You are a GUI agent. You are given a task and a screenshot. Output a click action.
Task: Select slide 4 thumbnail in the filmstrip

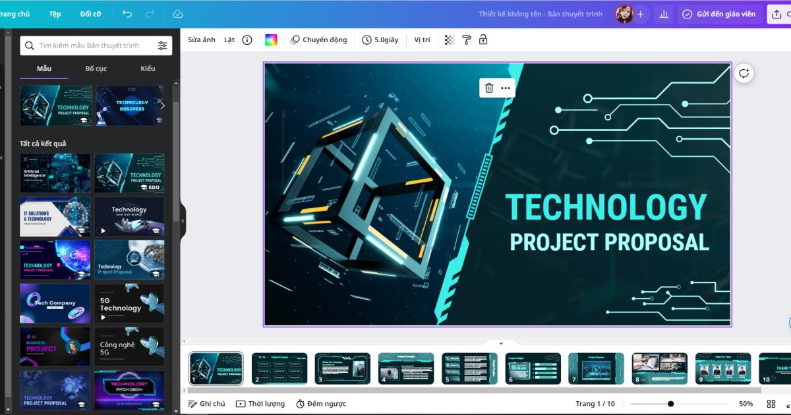[405, 368]
